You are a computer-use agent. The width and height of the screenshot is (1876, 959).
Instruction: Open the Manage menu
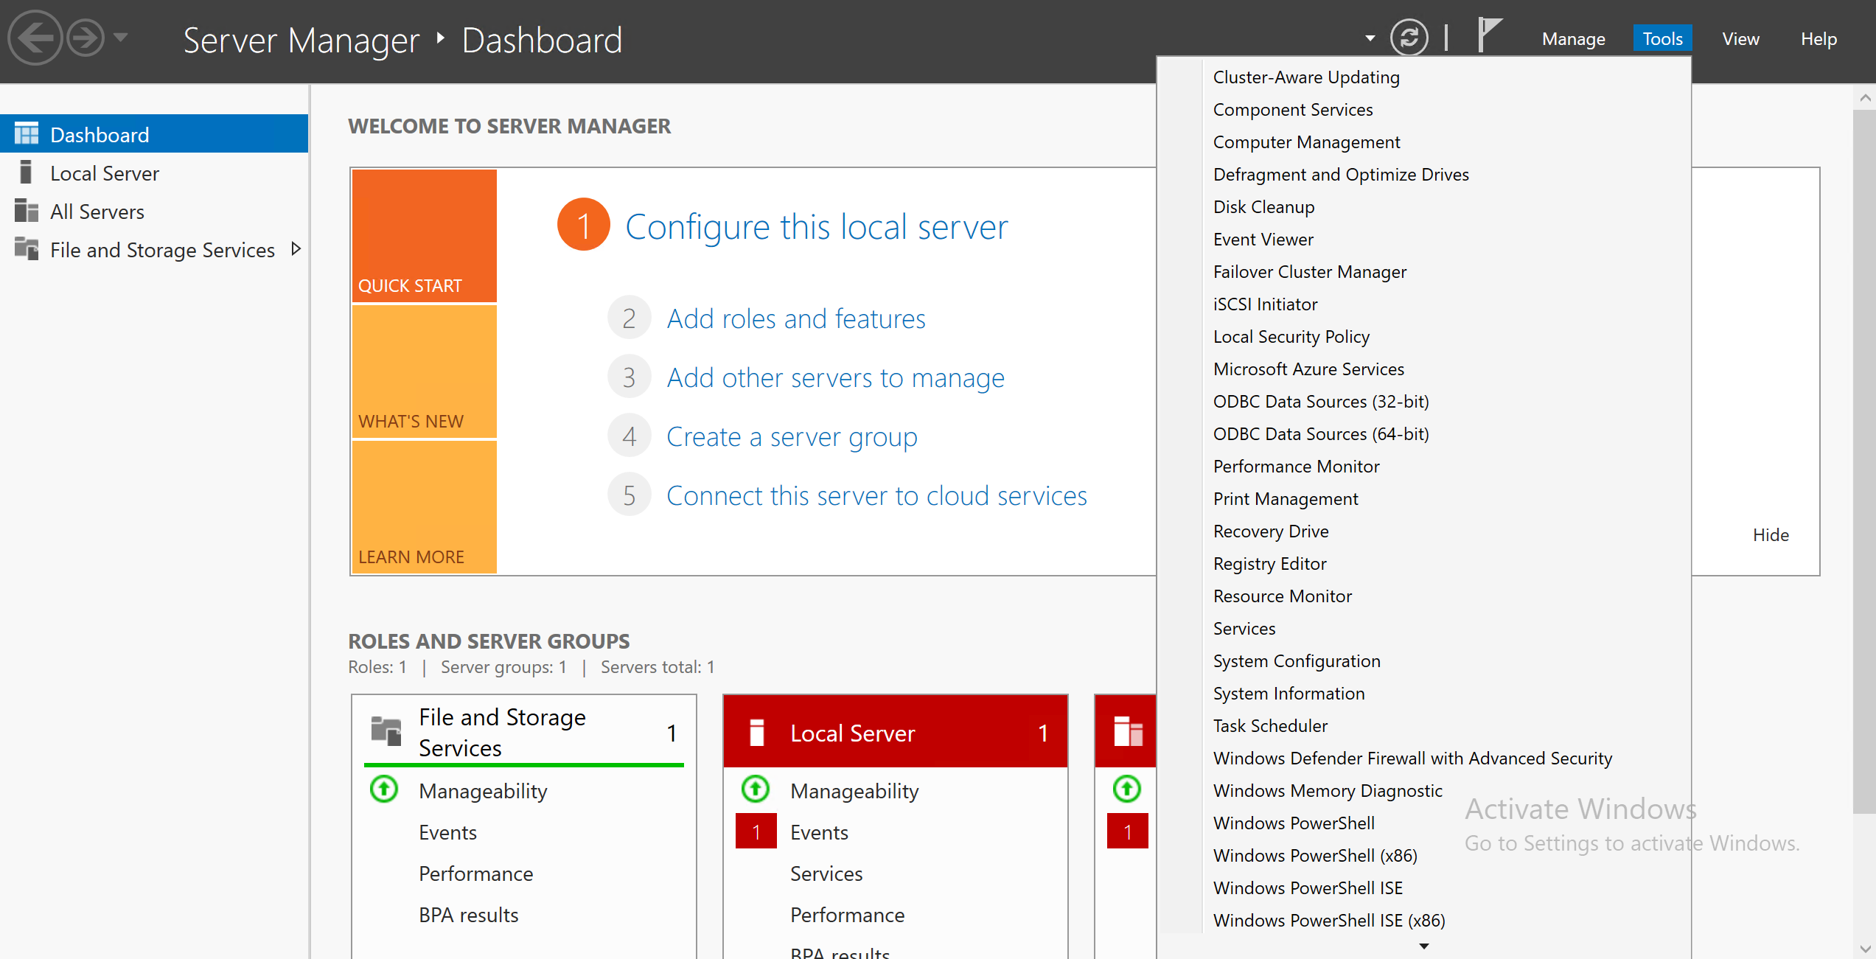click(1573, 39)
